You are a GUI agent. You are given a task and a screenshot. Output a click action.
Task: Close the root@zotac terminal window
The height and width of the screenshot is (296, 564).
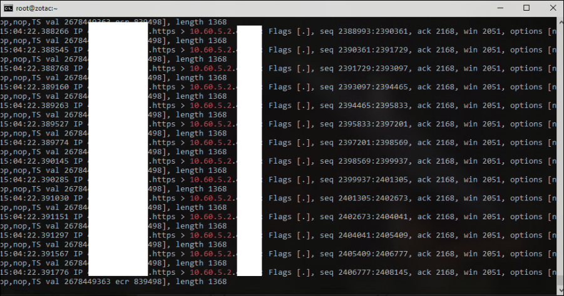tap(551, 7)
